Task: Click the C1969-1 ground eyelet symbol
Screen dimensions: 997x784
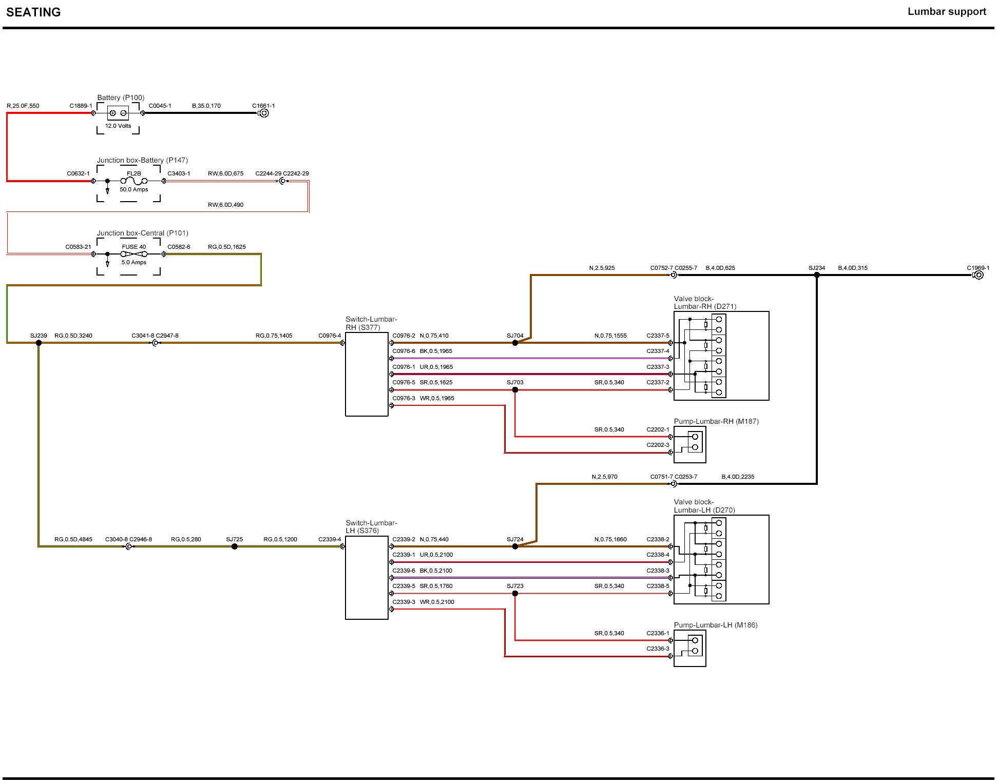Action: tap(979, 275)
